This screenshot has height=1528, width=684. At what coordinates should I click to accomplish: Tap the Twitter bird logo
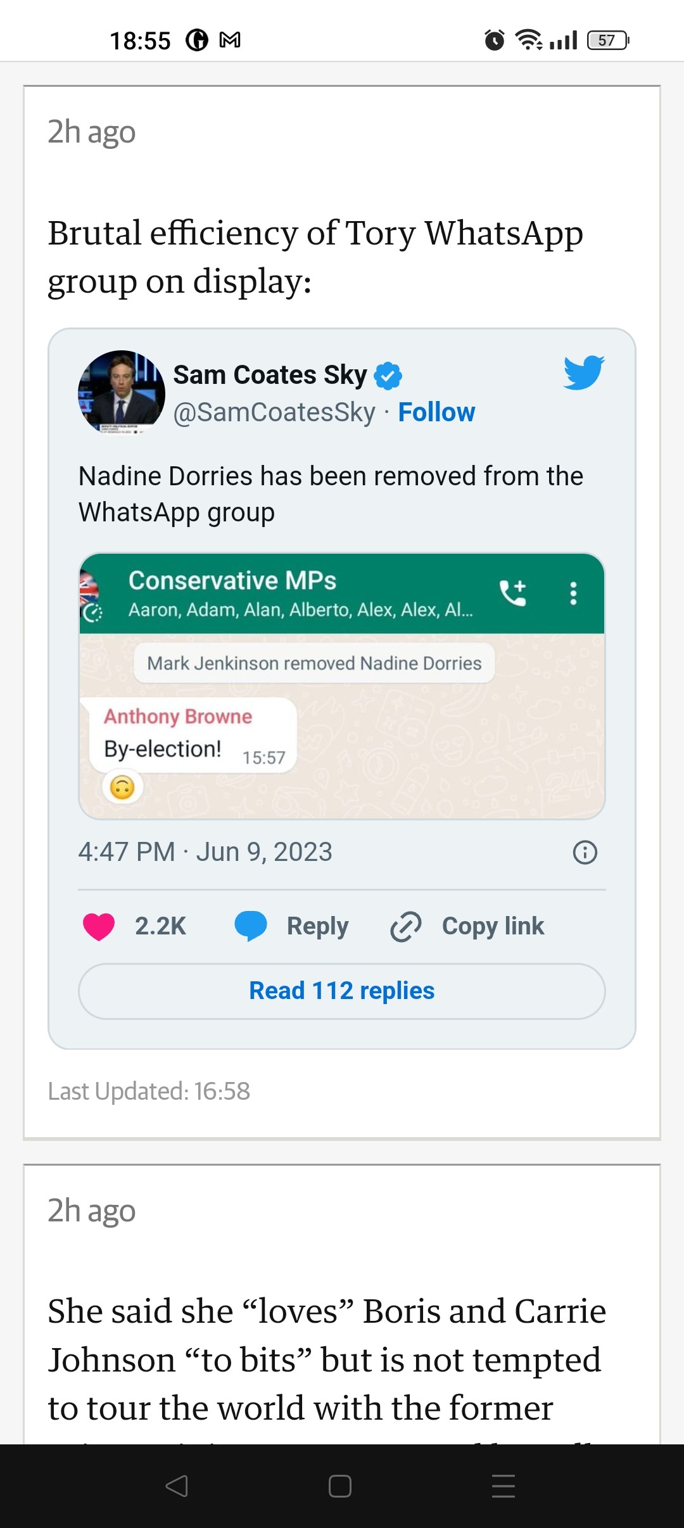pos(583,373)
